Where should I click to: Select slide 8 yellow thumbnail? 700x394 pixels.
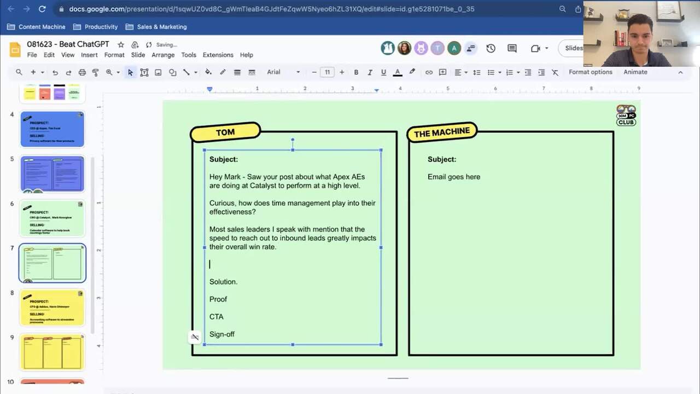[x=52, y=308]
